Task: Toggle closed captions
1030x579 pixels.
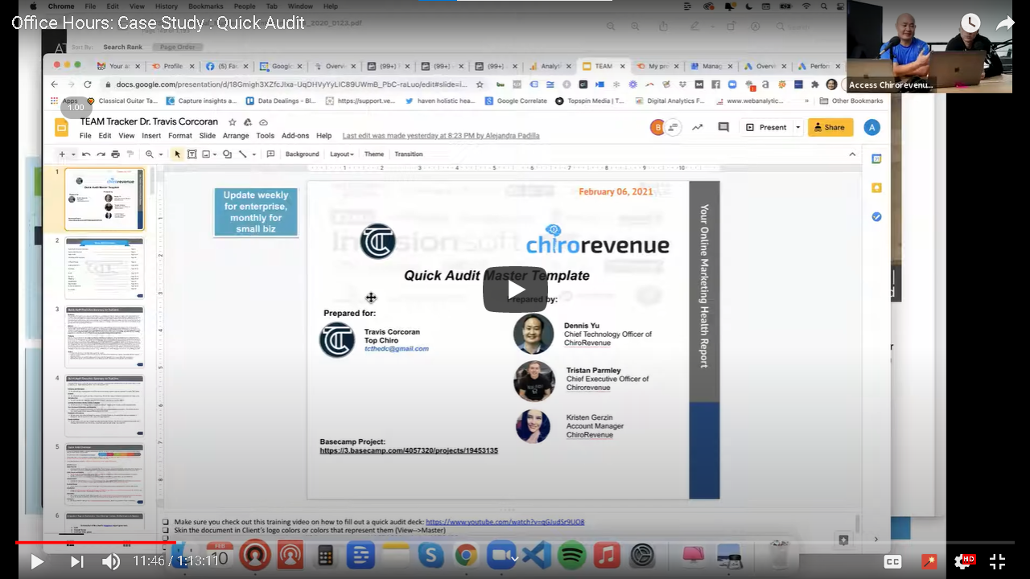Action: [x=892, y=561]
